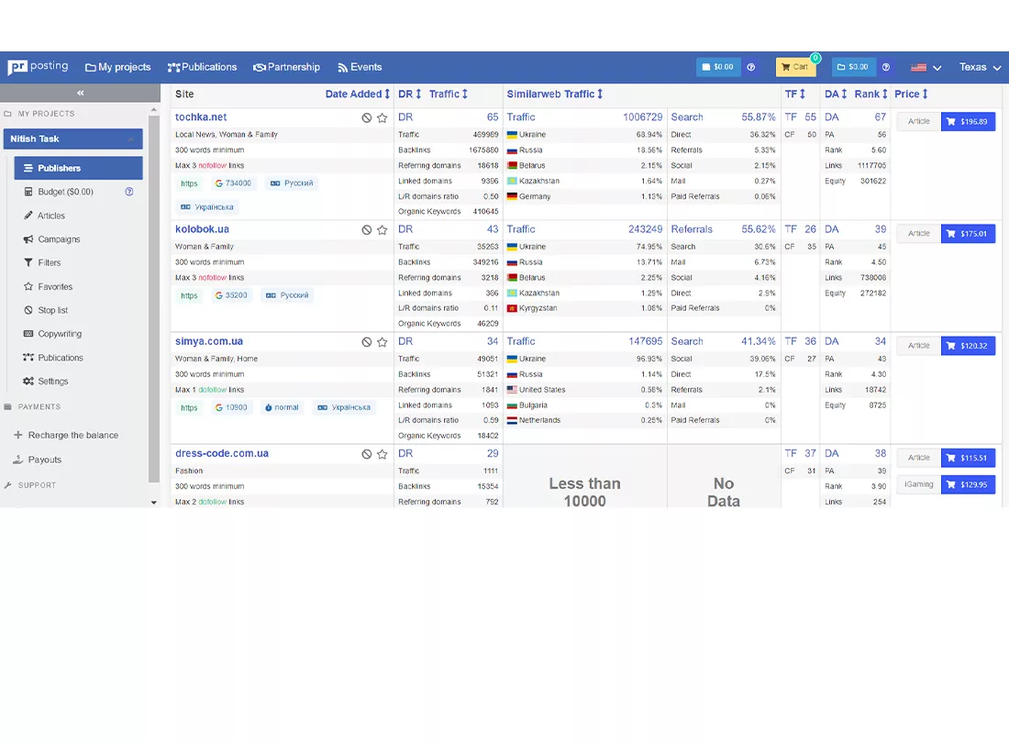
Task: Add tochka.net article for $196.89 to cart
Action: (968, 122)
